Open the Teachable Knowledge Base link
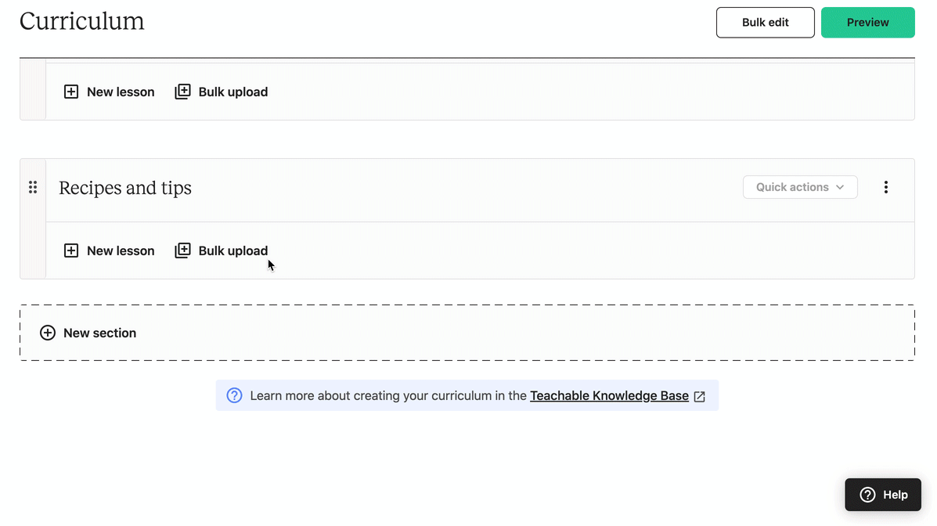The width and height of the screenshot is (937, 526). [609, 396]
